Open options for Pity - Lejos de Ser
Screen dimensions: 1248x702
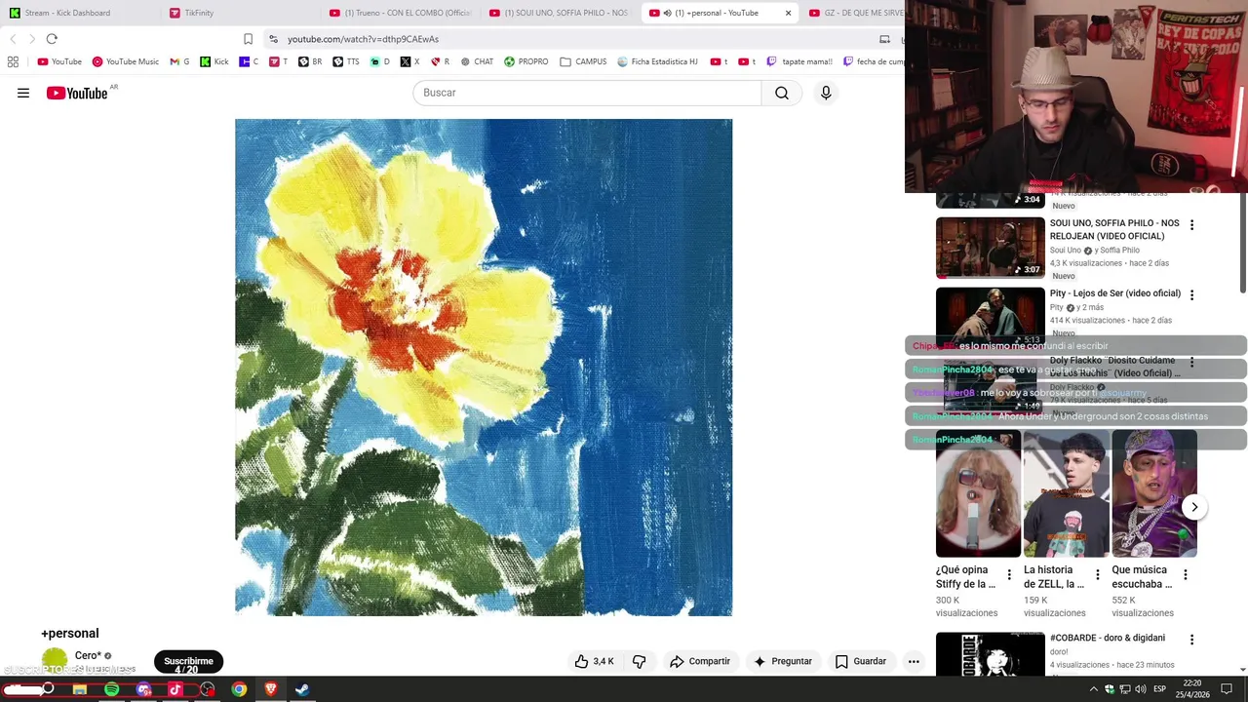click(1191, 294)
